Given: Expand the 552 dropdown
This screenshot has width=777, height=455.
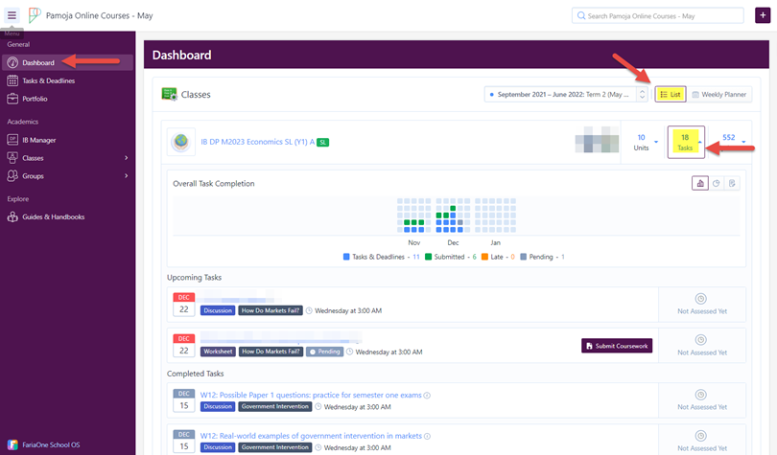Looking at the screenshot, I should [x=732, y=139].
